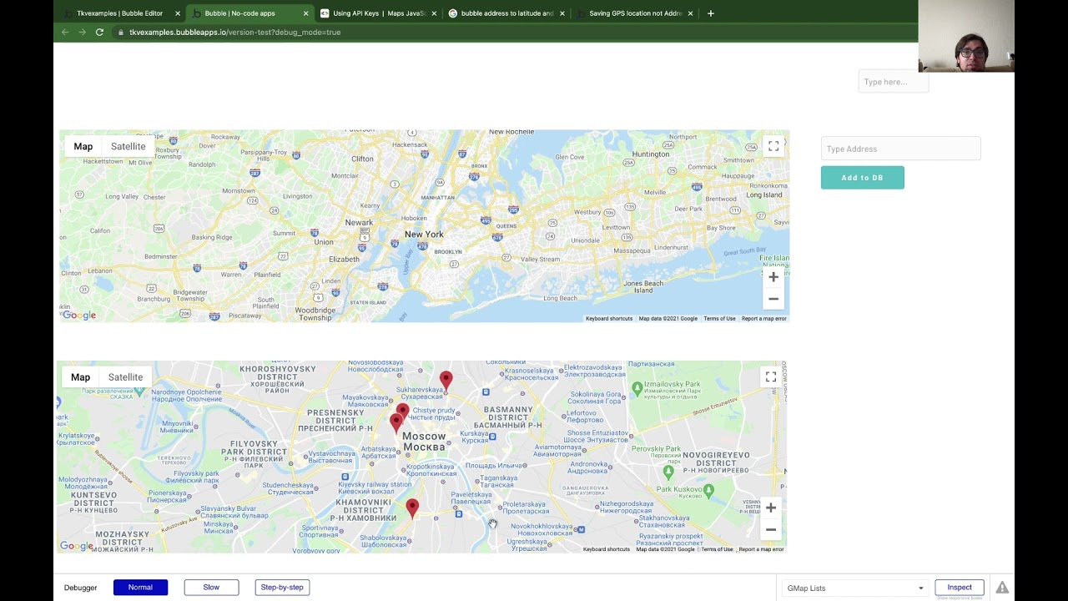
Task: Open the GMap Lists dropdown
Action: pyautogui.click(x=854, y=588)
